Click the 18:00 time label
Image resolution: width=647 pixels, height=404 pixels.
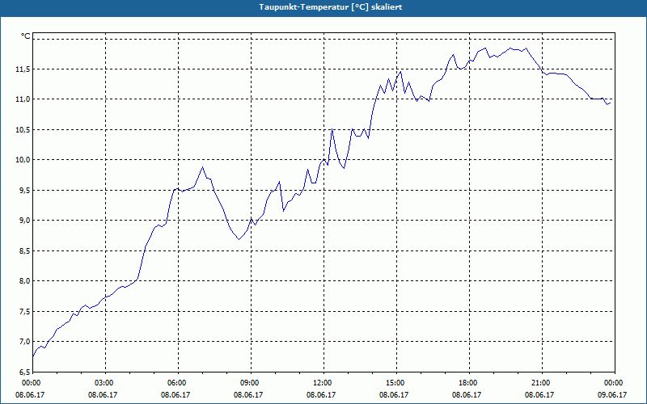pyautogui.click(x=469, y=383)
